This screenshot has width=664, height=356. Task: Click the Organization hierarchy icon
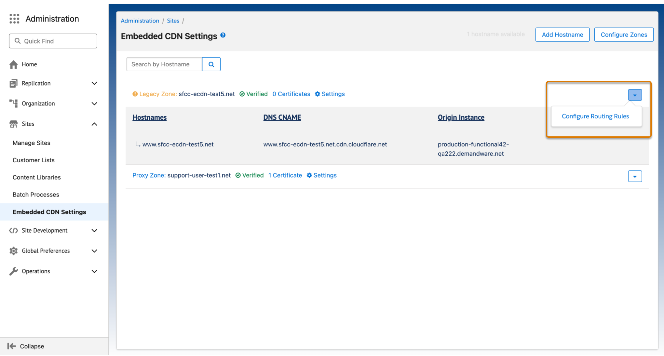point(14,104)
